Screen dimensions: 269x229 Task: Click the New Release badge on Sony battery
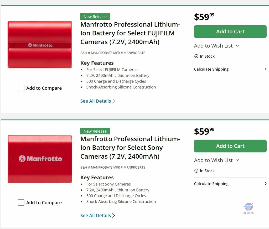[x=95, y=131]
